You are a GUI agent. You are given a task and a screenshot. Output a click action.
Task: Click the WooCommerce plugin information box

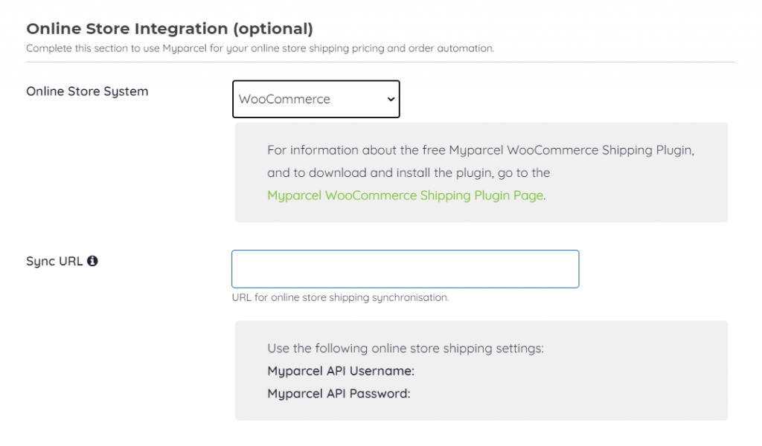point(481,172)
